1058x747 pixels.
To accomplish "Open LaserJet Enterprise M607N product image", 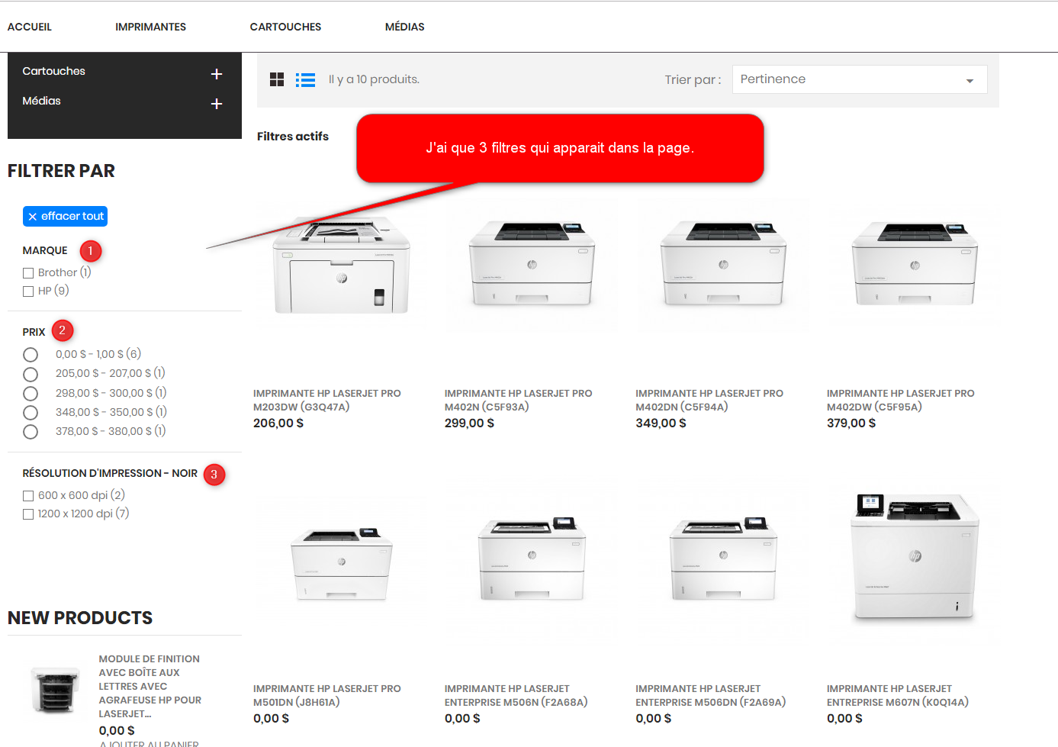I will tap(915, 562).
